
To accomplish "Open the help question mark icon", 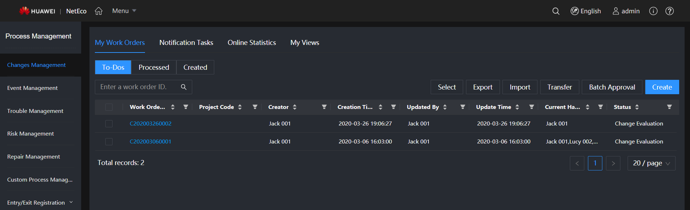I will [669, 11].
